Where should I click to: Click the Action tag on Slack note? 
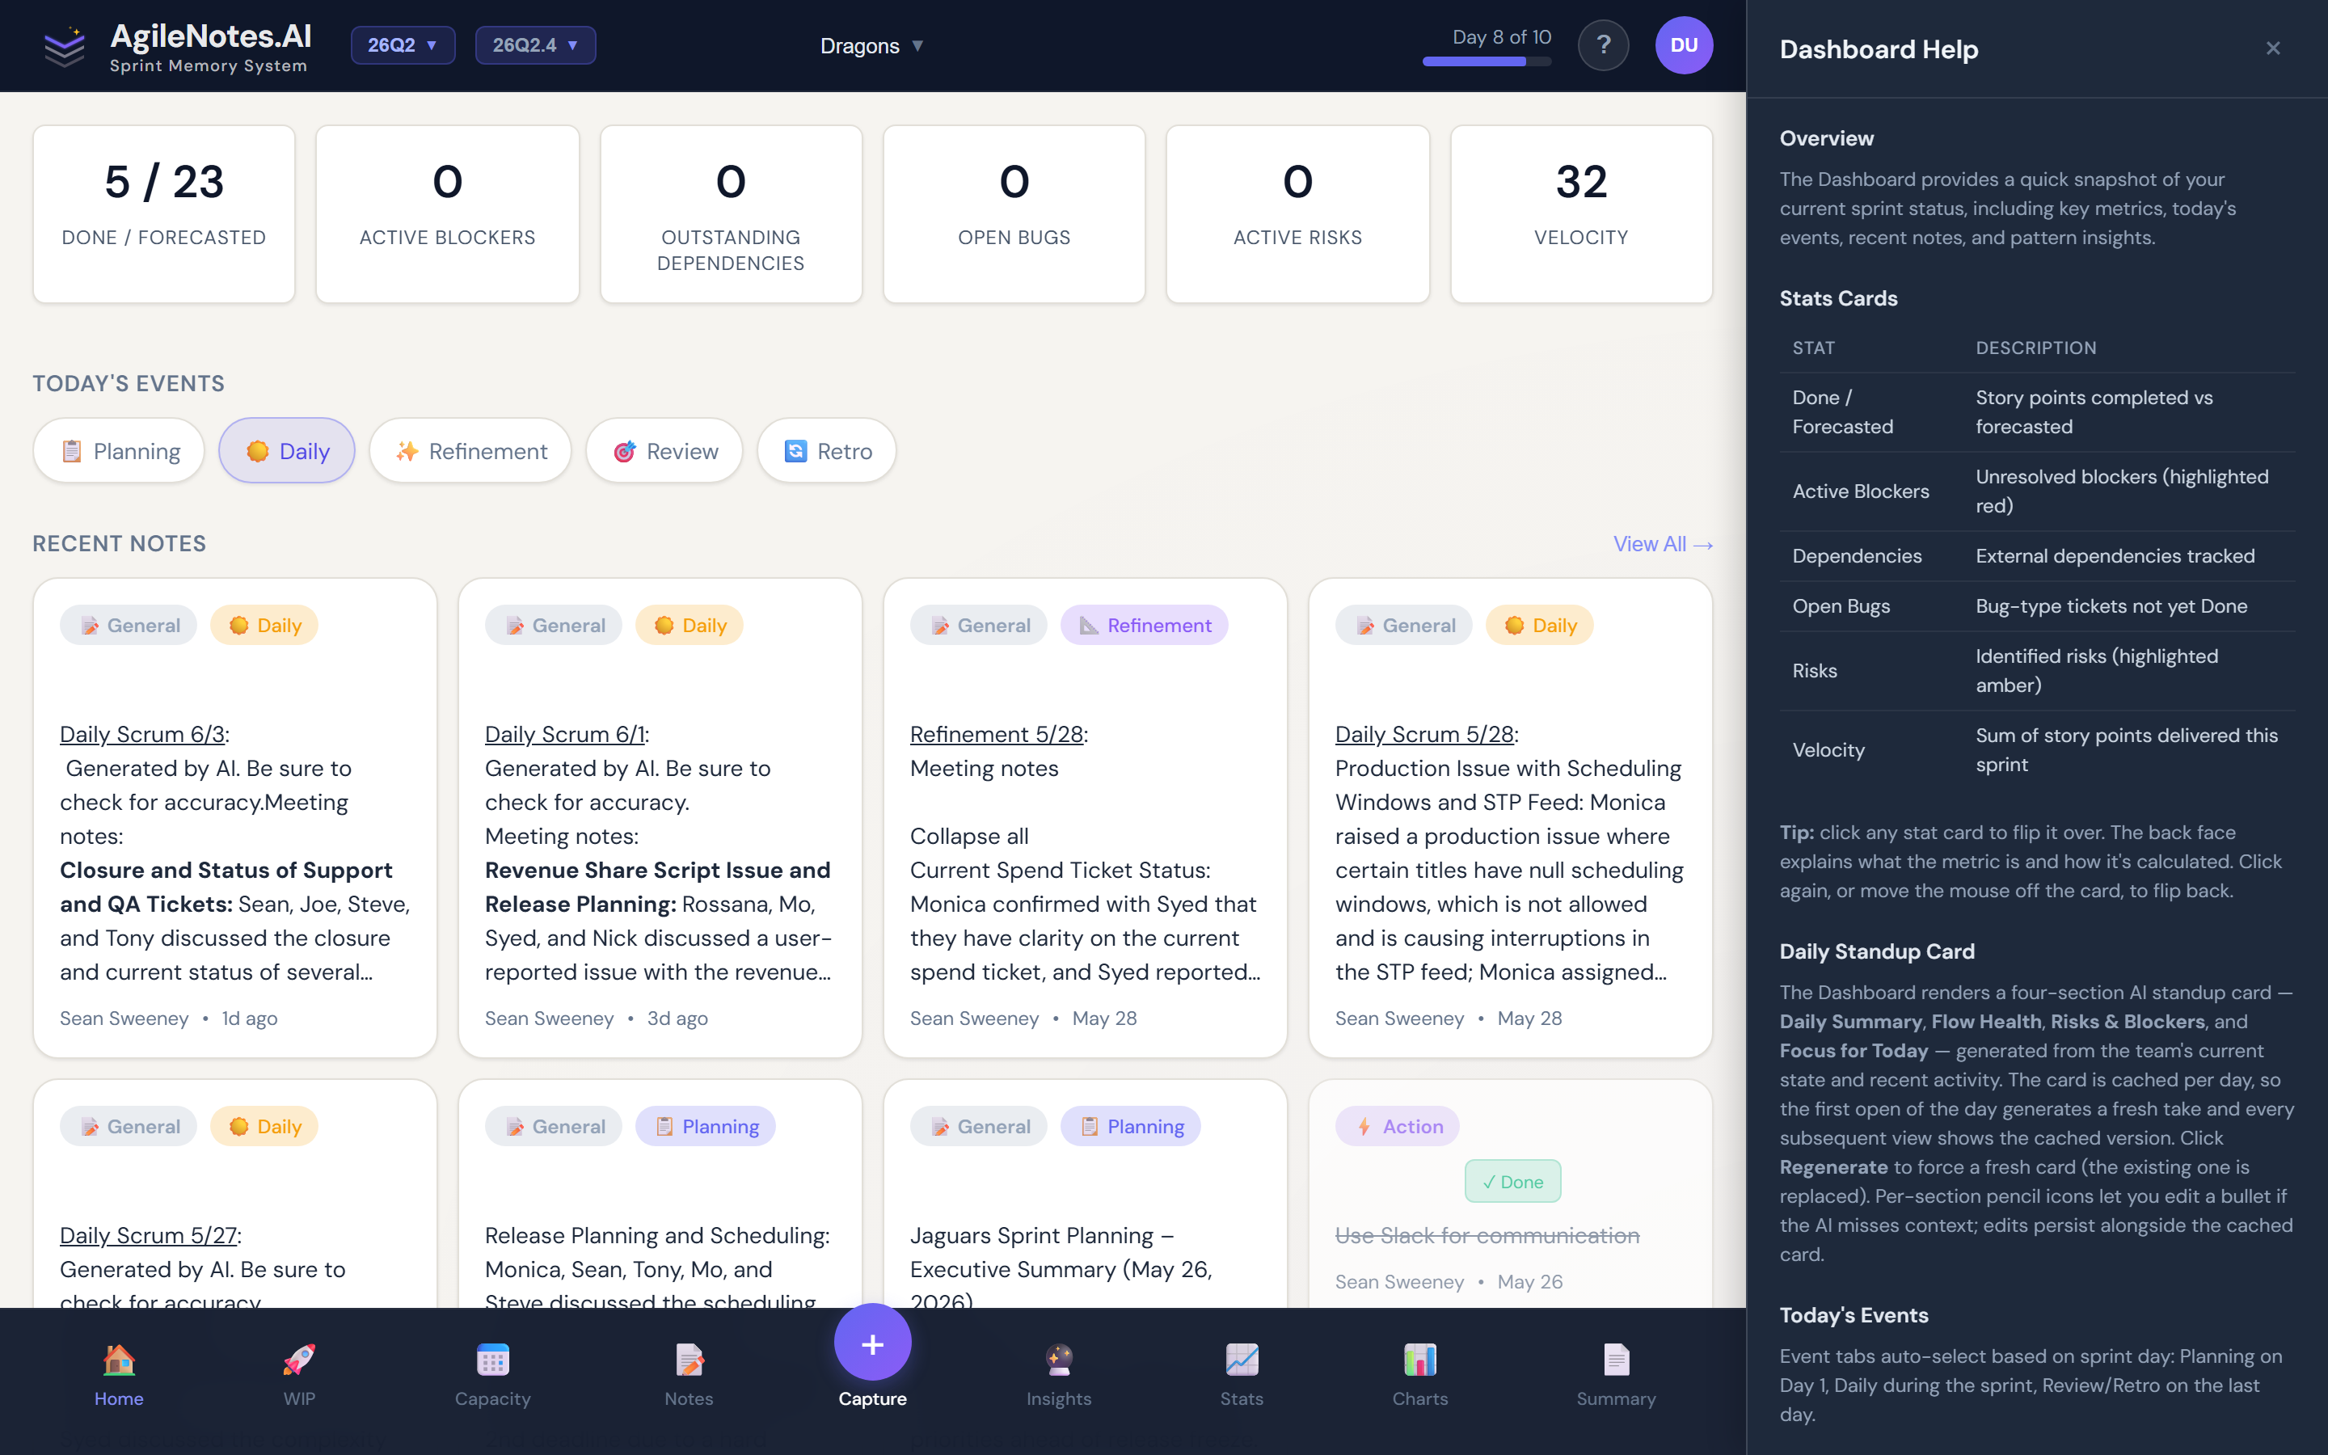click(1398, 1126)
